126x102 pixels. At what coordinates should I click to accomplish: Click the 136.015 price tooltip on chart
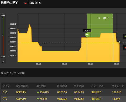[87, 31]
